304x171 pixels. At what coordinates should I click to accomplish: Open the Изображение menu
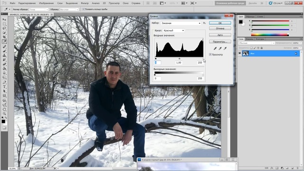pos(47,3)
